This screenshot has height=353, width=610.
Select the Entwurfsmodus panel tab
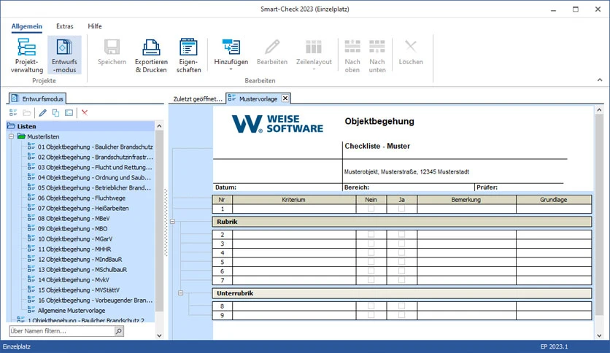(x=37, y=98)
